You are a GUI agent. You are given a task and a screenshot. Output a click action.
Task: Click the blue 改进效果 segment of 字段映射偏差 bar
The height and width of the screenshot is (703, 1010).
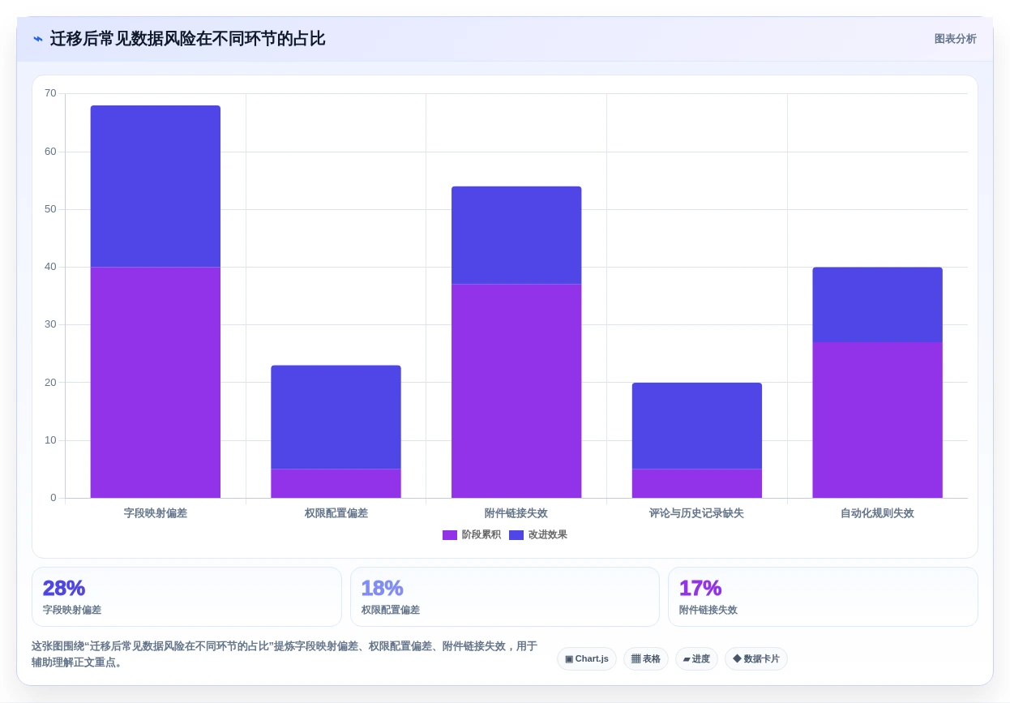click(x=156, y=186)
